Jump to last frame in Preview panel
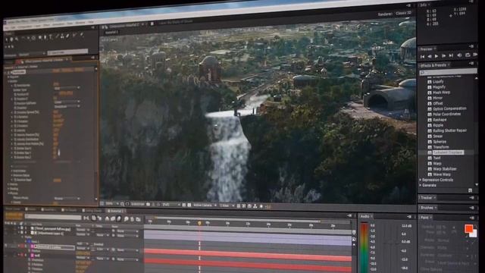This screenshot has height=273, width=485. (451, 55)
